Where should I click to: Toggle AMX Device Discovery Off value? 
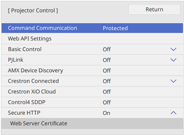click(x=107, y=71)
